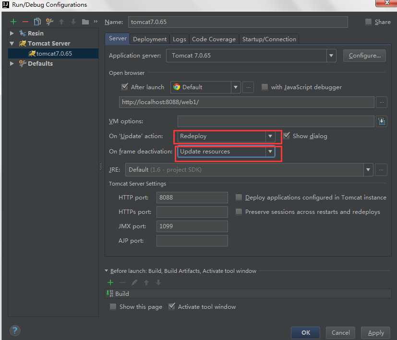Click the Configure... button
397x340 pixels.
coord(364,56)
